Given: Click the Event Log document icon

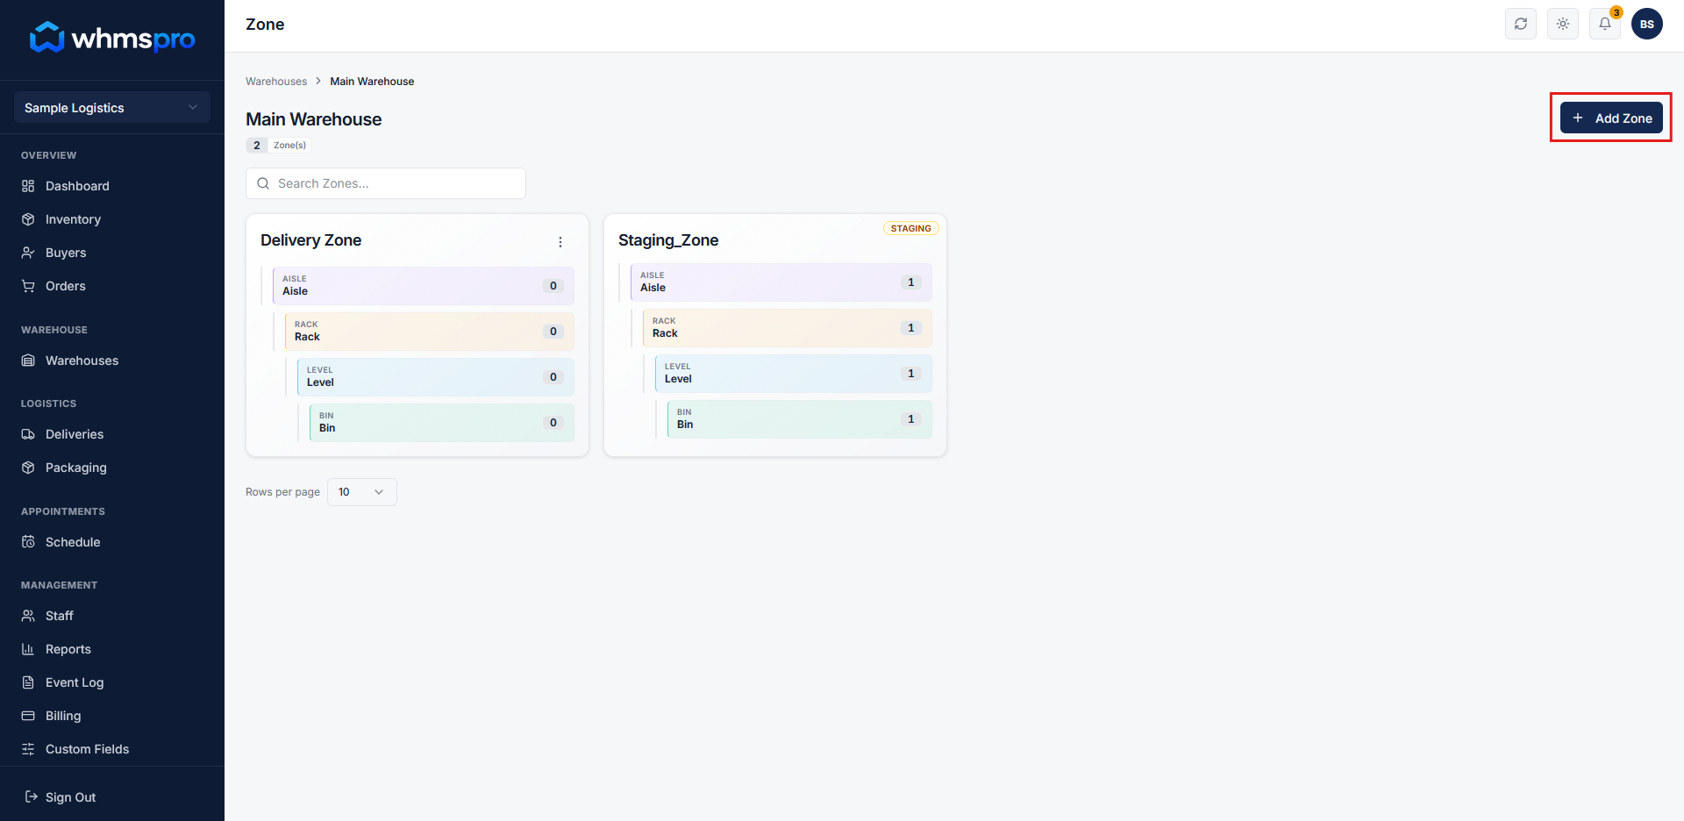Looking at the screenshot, I should click(28, 682).
